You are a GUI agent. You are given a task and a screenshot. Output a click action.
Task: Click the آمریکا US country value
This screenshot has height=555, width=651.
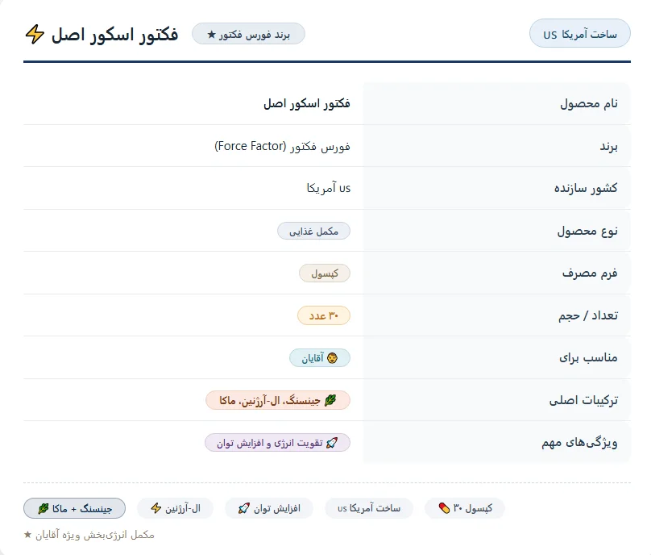tap(329, 188)
